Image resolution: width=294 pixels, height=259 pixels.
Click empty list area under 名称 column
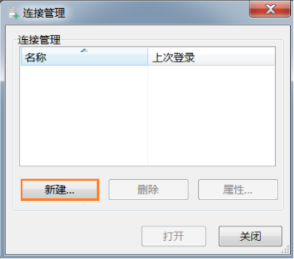tap(84, 115)
